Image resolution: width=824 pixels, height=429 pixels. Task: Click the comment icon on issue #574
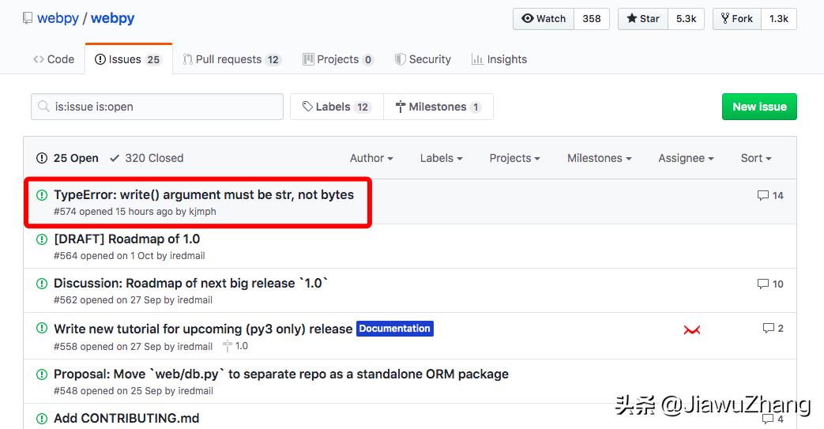tap(762, 195)
